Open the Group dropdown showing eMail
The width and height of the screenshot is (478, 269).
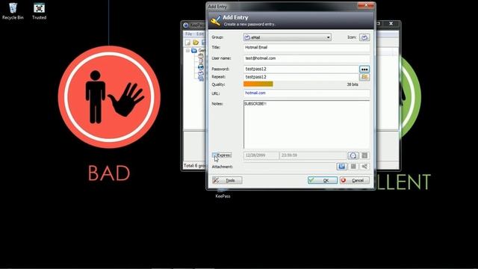click(287, 37)
